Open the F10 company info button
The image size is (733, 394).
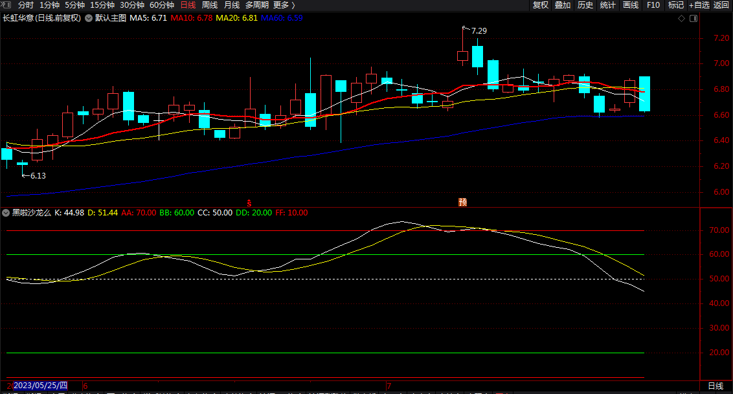tap(653, 5)
